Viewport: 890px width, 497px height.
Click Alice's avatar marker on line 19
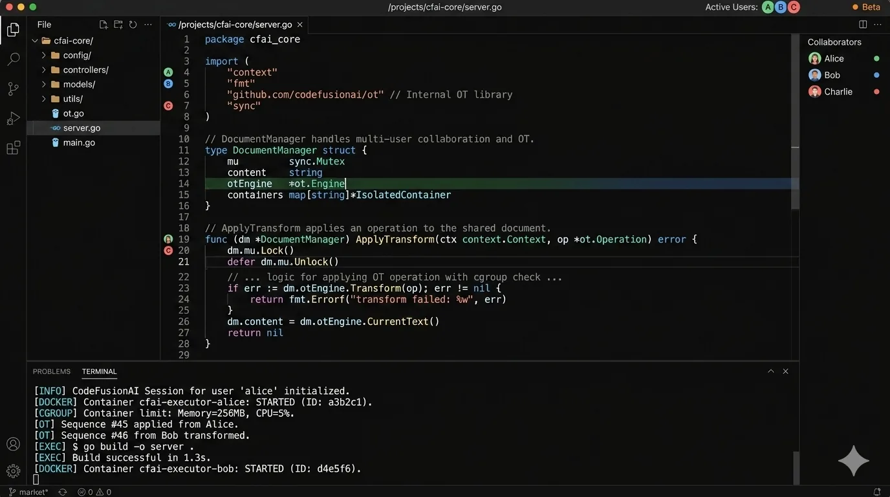(x=168, y=239)
